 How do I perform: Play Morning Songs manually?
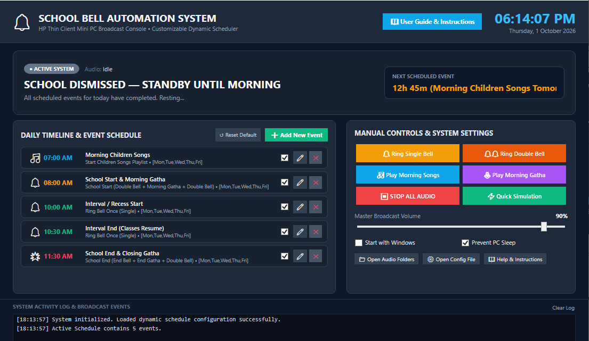tap(408, 175)
